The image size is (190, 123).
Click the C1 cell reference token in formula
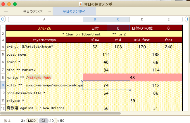pos(43,120)
